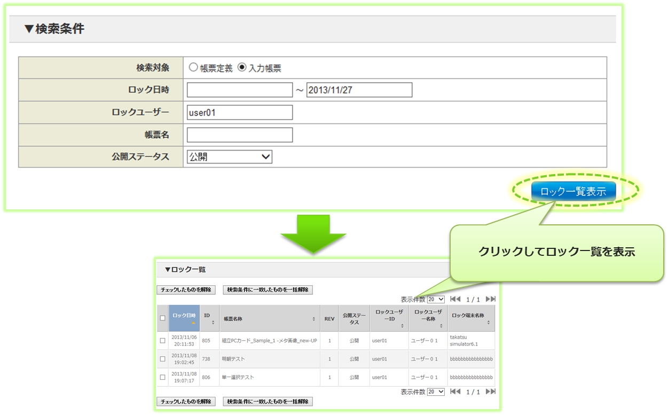
Task: Click the top チェックしたものを解除 button
Action: pyautogui.click(x=186, y=289)
